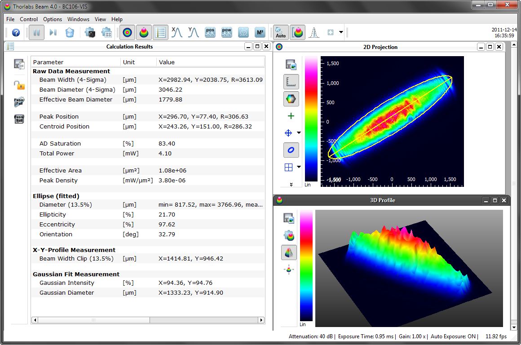
Task: Click the Pass/Fail icon in Calculation Results
Action: click(19, 102)
